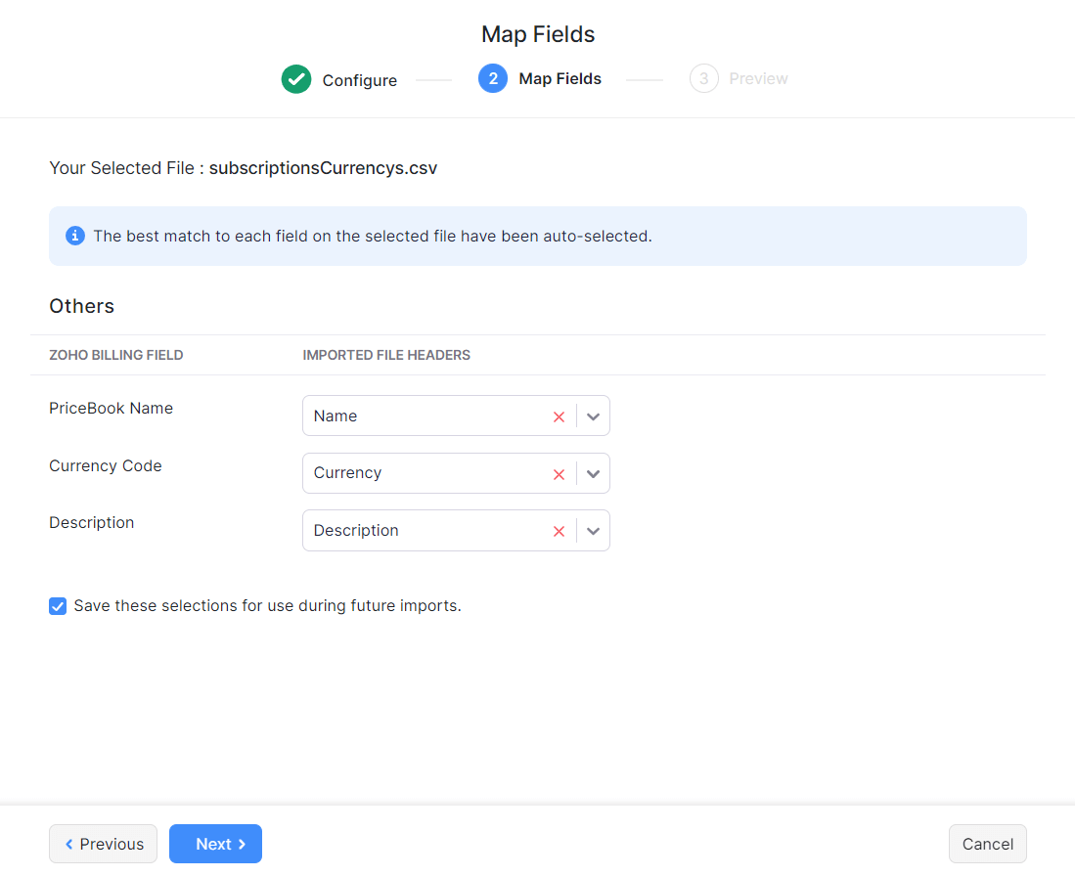
Task: Go back to the Configure step label
Action: point(359,80)
